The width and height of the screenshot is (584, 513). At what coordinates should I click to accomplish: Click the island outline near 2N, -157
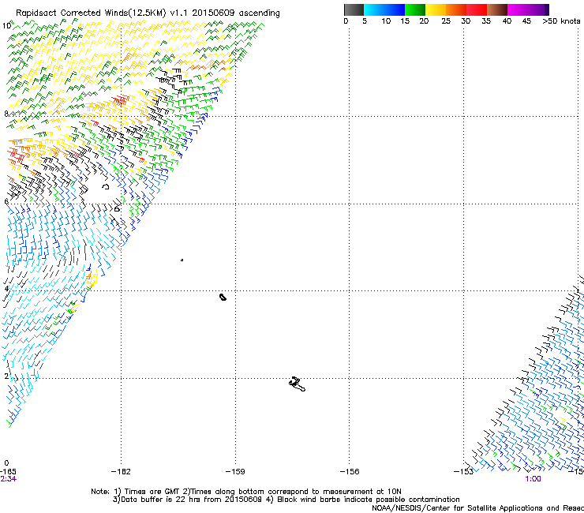(x=297, y=384)
